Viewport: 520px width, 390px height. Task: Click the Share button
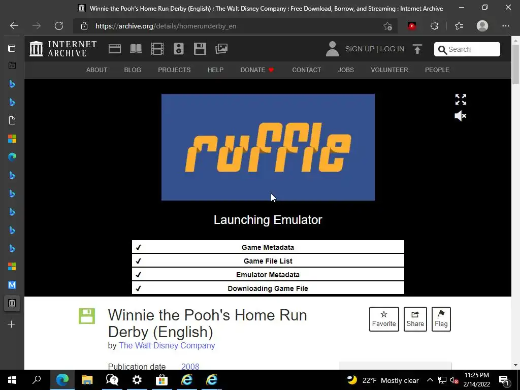pyautogui.click(x=415, y=319)
